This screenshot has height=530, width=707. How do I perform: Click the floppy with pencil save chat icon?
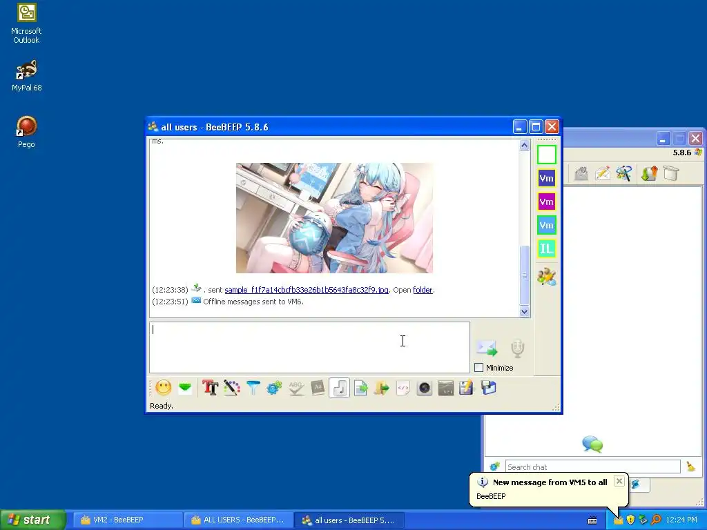[466, 388]
